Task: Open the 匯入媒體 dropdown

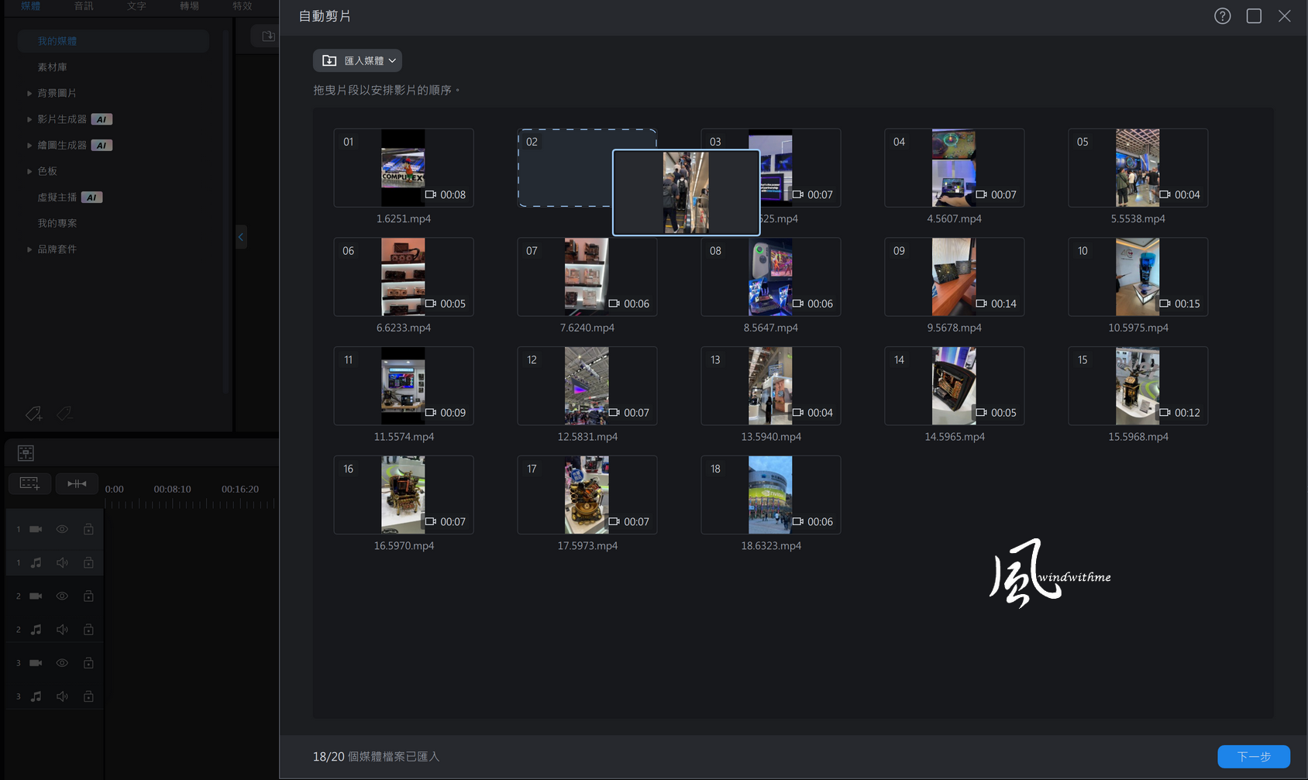Action: (x=357, y=60)
